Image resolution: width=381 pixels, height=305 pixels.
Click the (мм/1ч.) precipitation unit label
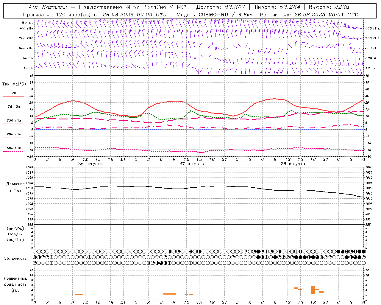[15, 240]
